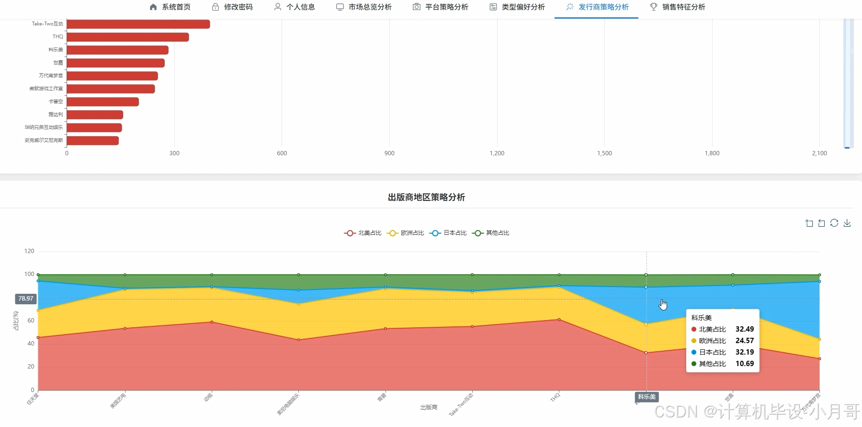
Task: Click the restore/refresh chart icon
Action: pyautogui.click(x=834, y=223)
